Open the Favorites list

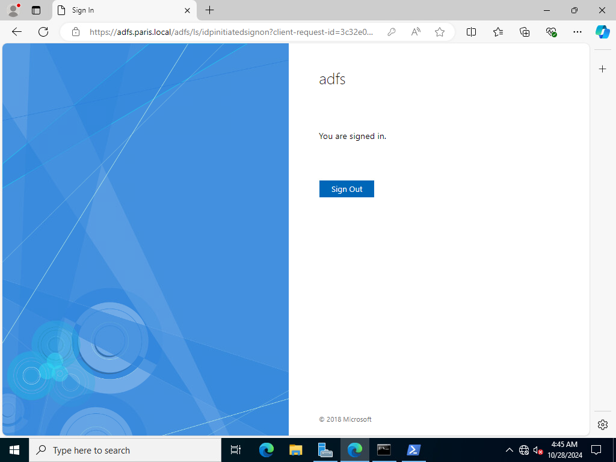[497, 32]
